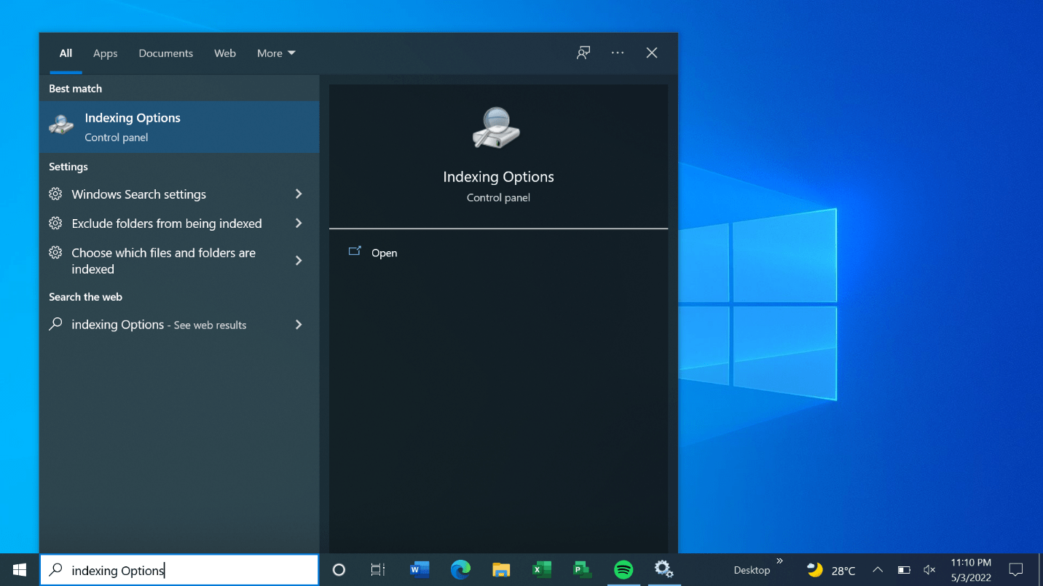Expand Exclude folders from being indexed arrow

pyautogui.click(x=299, y=223)
